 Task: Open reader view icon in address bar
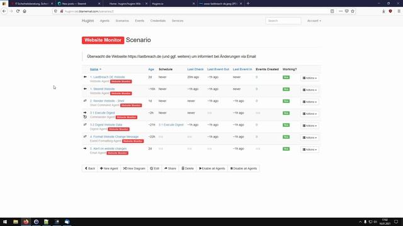point(332,11)
